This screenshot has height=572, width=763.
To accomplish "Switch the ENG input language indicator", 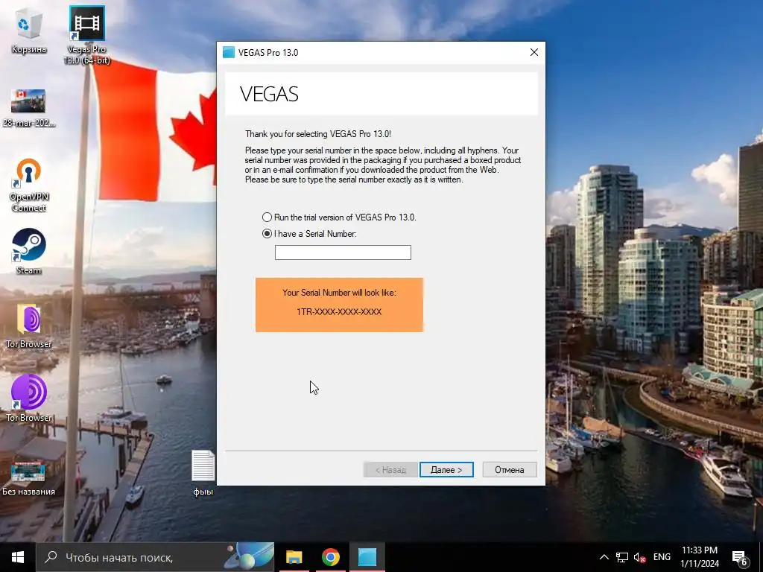I will 662,557.
